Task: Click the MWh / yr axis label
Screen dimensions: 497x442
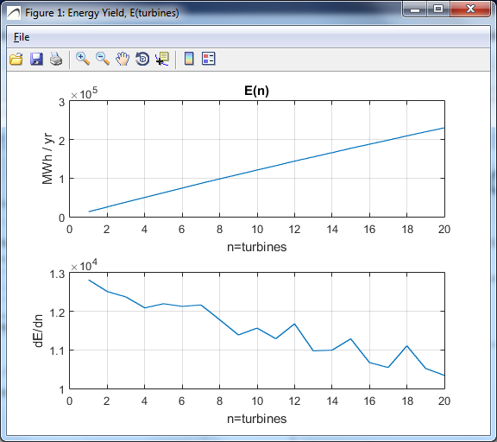Action: coord(47,159)
